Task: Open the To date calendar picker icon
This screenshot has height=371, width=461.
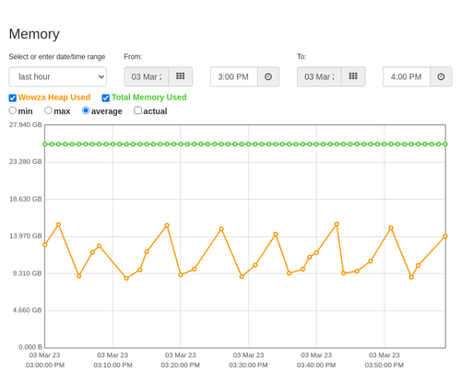Action: [353, 76]
